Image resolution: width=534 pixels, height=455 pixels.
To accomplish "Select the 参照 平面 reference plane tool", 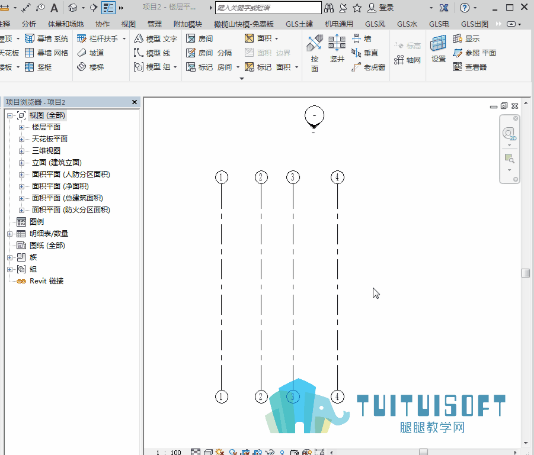I will 474,53.
